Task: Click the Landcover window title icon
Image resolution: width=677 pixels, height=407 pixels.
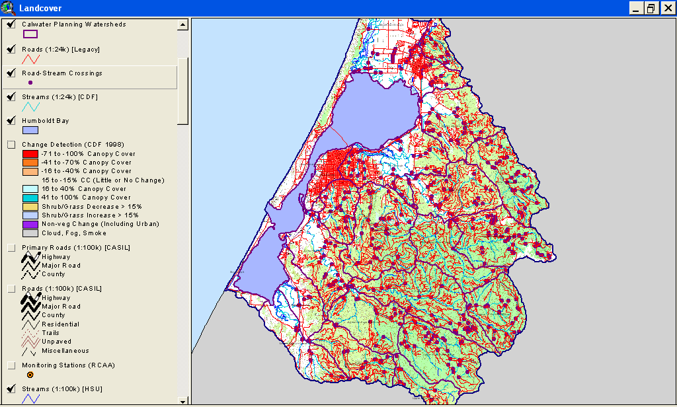Action: point(8,8)
